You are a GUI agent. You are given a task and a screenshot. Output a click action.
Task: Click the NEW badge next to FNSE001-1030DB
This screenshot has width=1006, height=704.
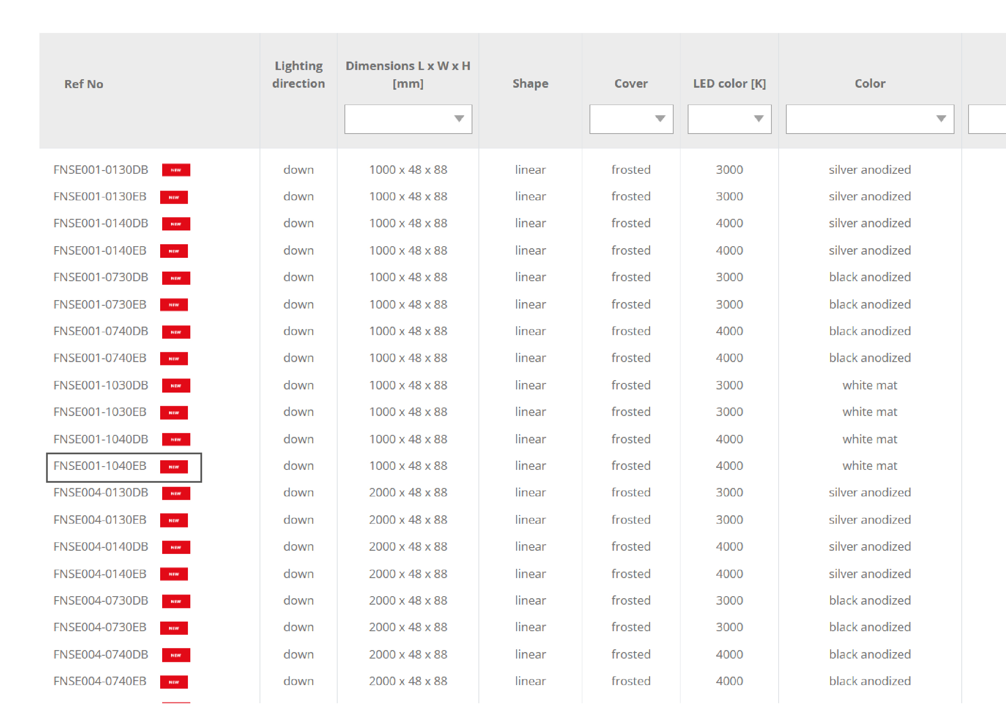[x=176, y=385]
